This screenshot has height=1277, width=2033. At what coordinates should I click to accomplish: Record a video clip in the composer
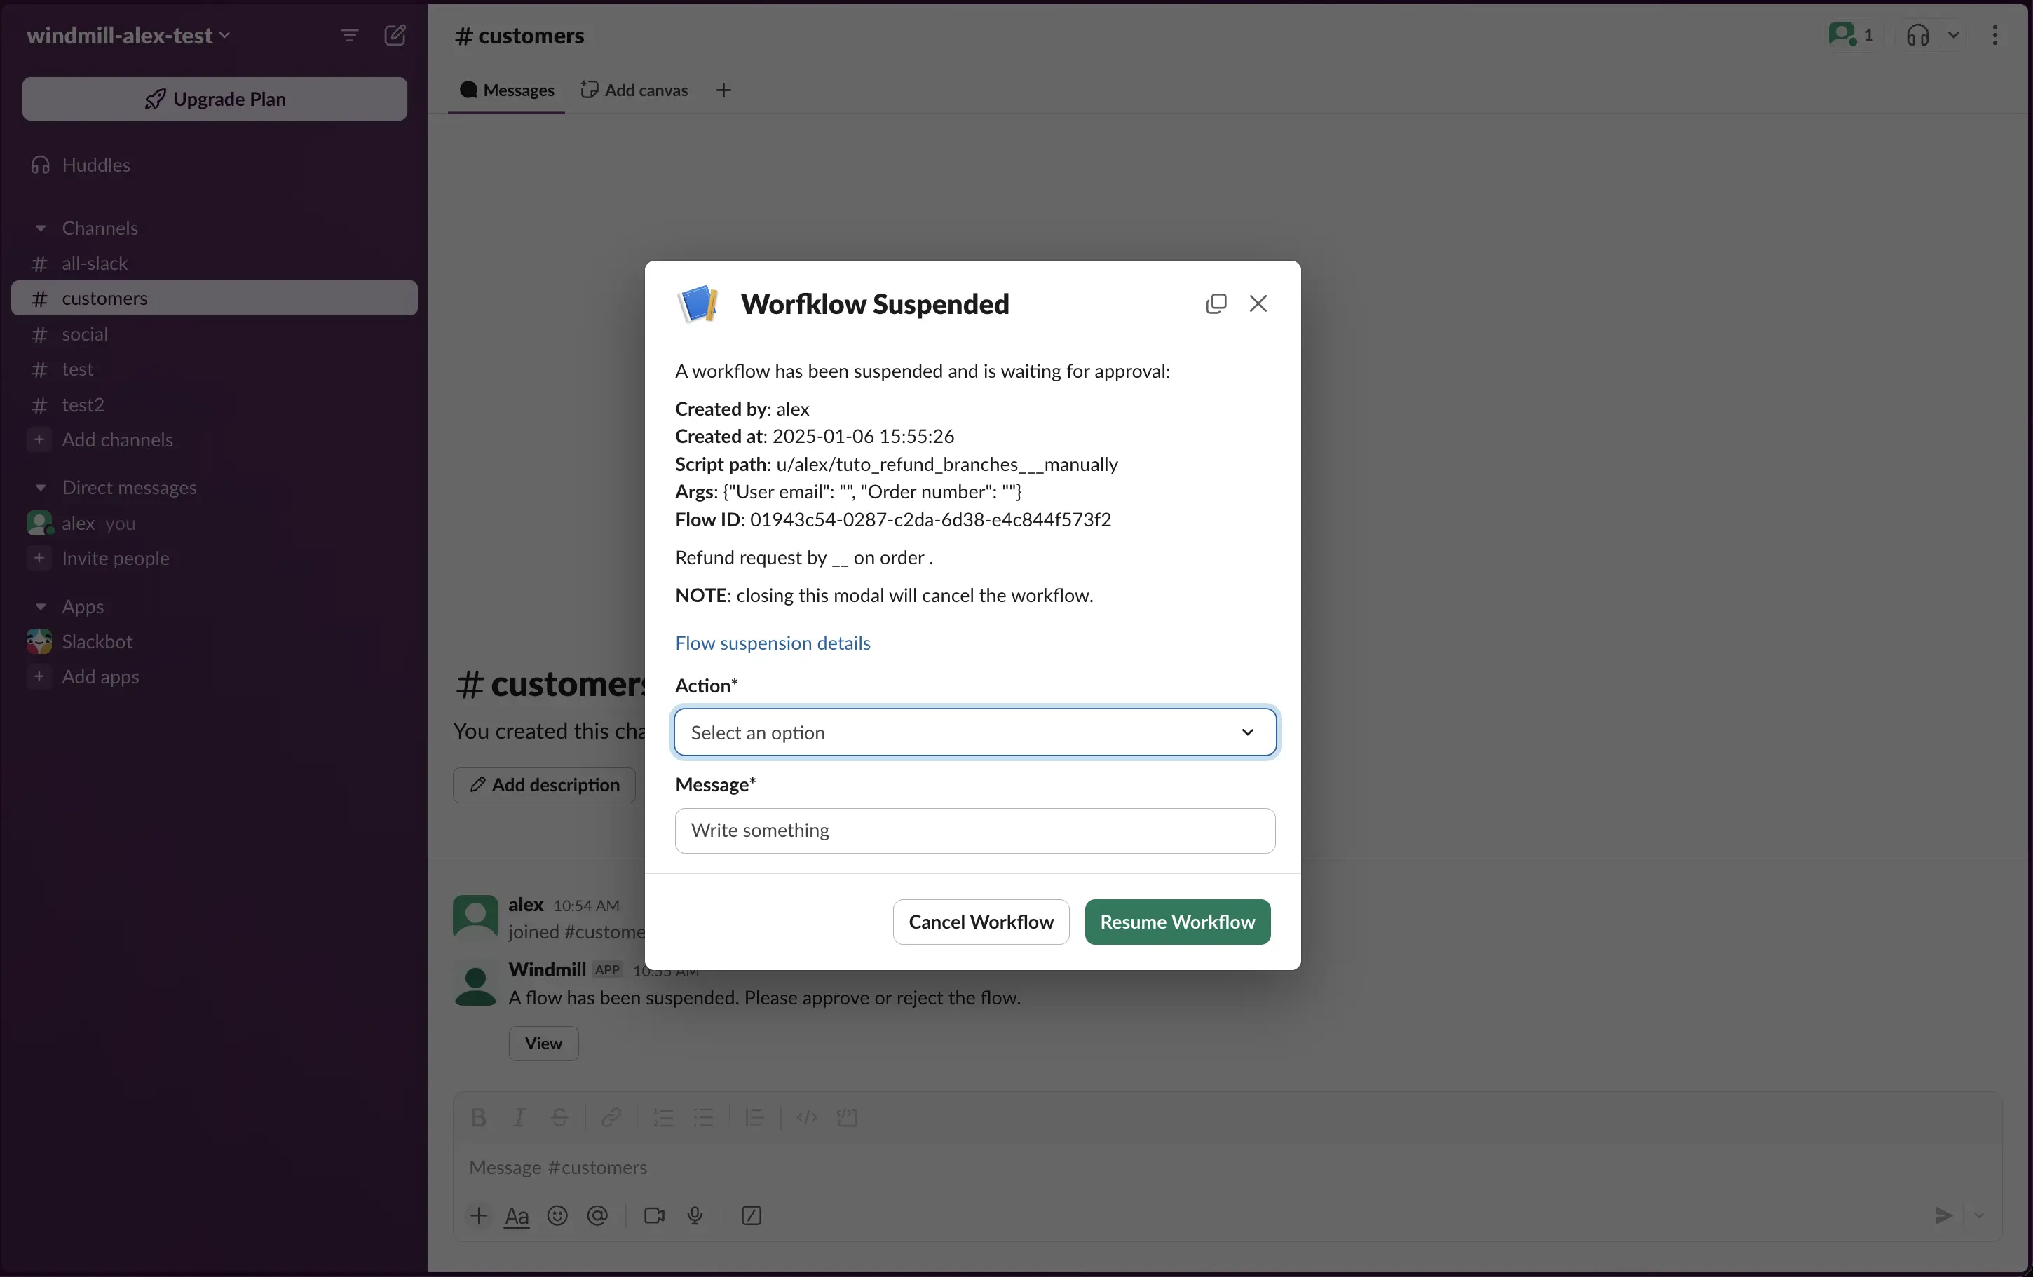pyautogui.click(x=654, y=1215)
